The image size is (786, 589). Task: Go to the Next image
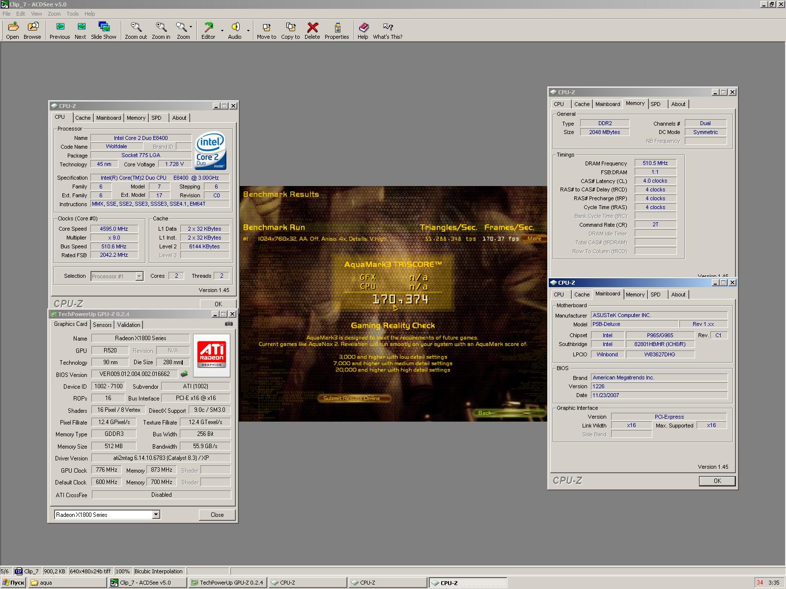(81, 30)
